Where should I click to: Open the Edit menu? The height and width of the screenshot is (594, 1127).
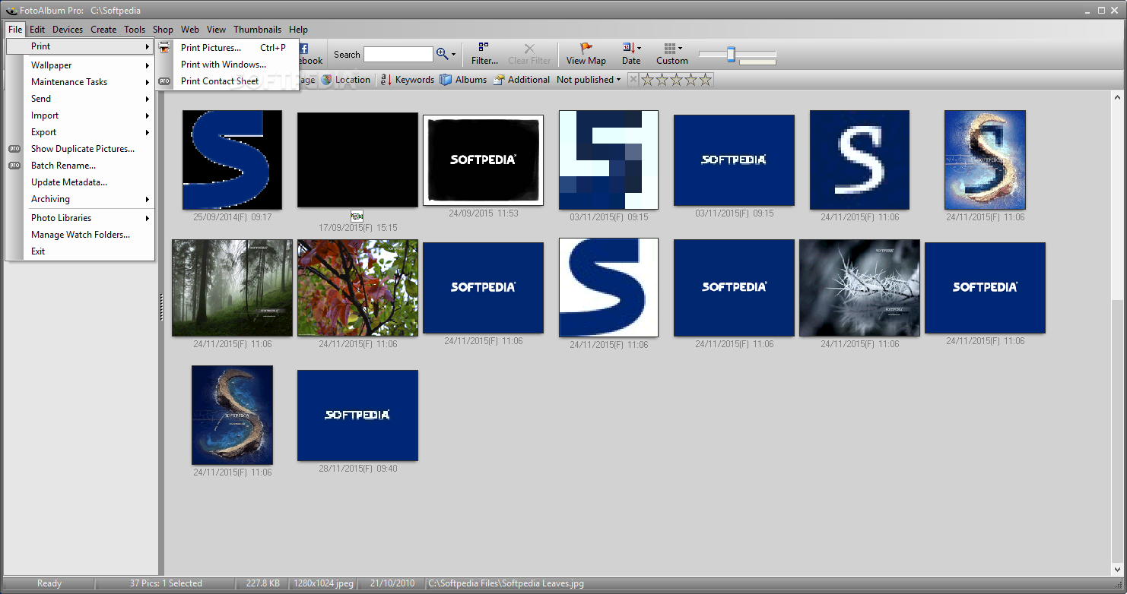37,30
